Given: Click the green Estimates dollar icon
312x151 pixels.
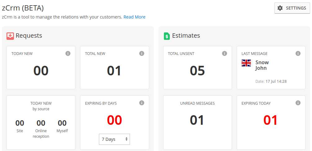Looking at the screenshot, I should point(167,36).
